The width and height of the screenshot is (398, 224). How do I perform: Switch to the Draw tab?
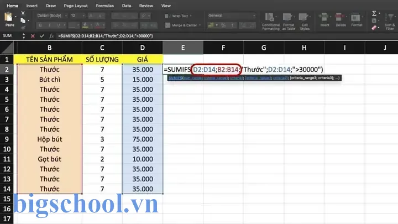click(51, 6)
